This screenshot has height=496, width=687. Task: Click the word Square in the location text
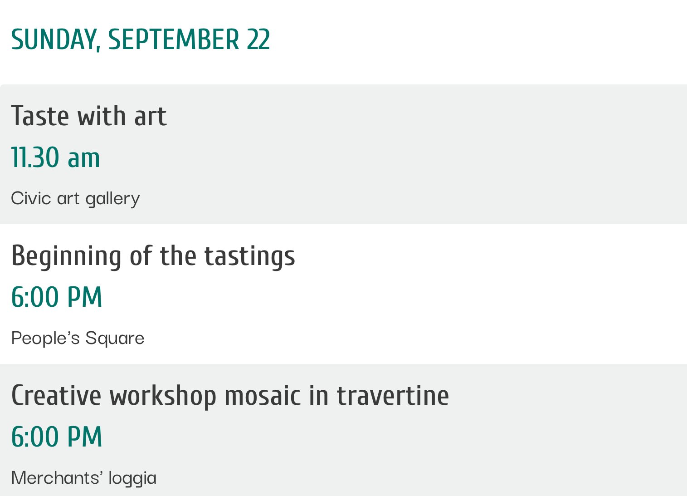click(115, 338)
